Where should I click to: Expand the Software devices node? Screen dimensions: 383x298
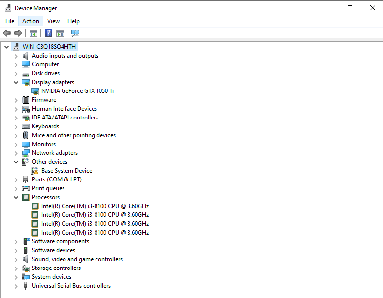point(16,251)
